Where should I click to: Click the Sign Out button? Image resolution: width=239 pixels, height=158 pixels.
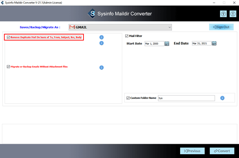(221, 27)
